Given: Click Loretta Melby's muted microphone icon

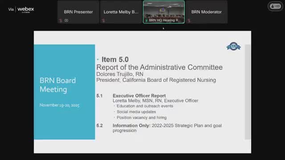Looking at the screenshot, I should point(103,20).
